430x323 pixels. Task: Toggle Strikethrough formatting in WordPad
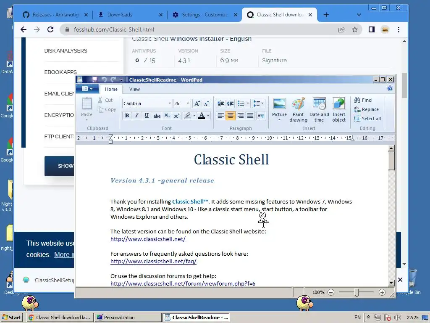coord(157,116)
